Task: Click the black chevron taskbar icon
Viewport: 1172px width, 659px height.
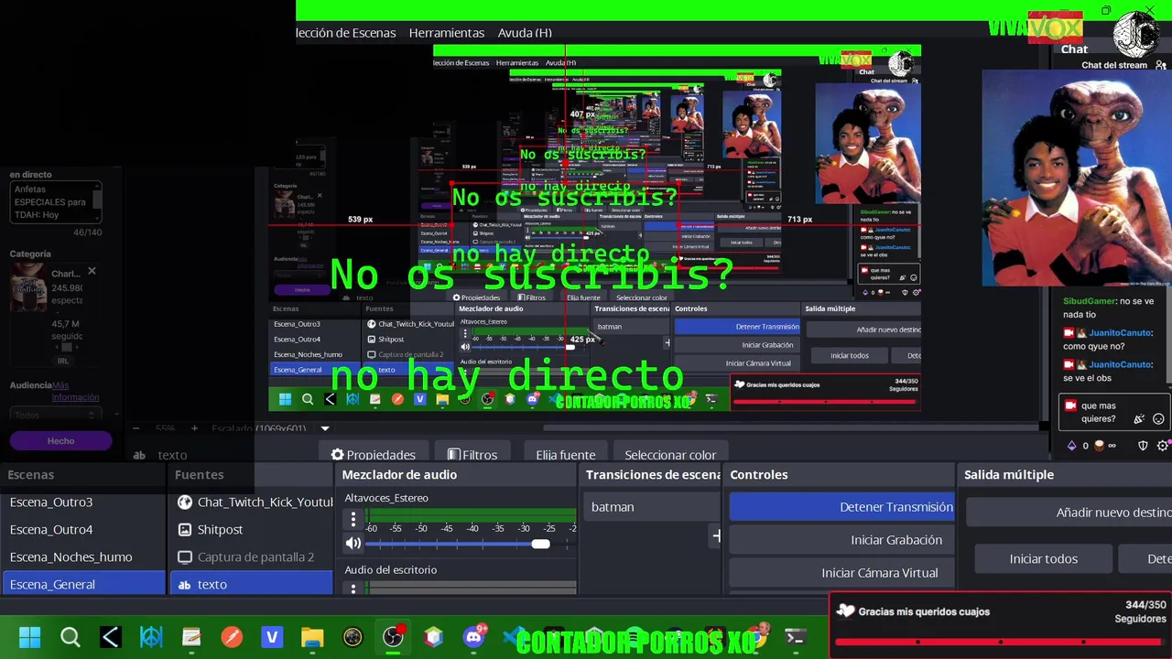Action: click(111, 637)
